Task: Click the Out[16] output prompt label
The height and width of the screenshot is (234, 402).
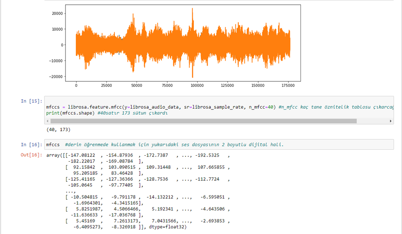Action: point(31,155)
